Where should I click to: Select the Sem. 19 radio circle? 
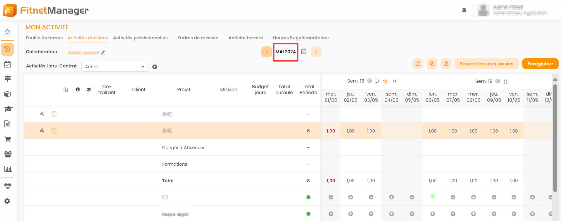coord(498,81)
